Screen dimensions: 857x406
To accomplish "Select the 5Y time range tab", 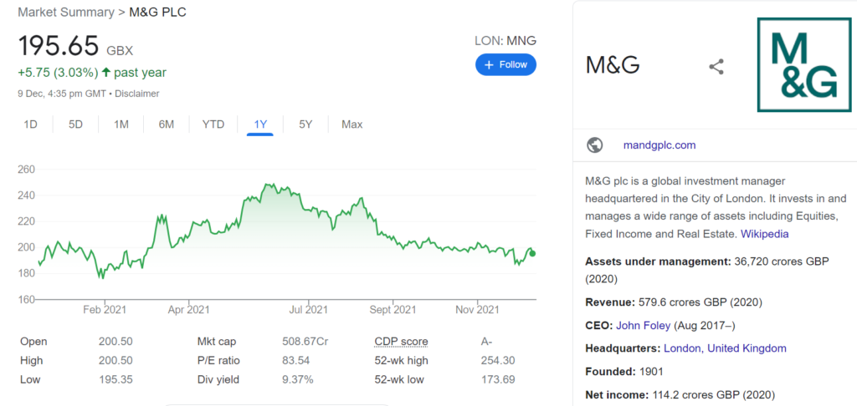I will [x=305, y=124].
